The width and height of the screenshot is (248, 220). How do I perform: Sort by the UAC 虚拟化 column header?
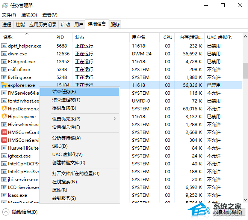[x=223, y=37]
